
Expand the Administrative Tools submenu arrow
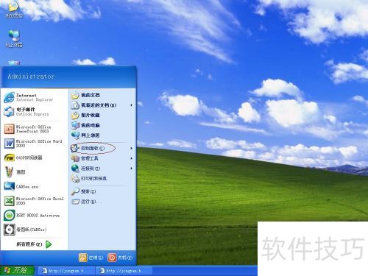click(132, 158)
